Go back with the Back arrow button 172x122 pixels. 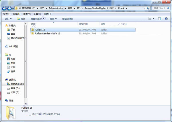click(4, 8)
